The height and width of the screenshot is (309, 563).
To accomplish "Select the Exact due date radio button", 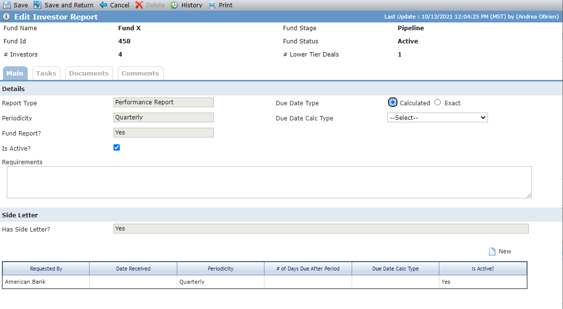I will 437,102.
